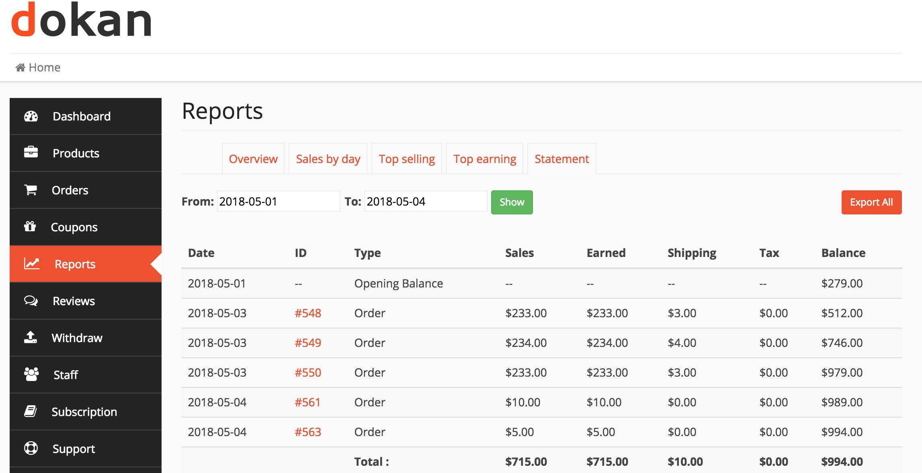Viewport: 922px width, 473px height.
Task: Select the Top selling tab
Action: 406,158
